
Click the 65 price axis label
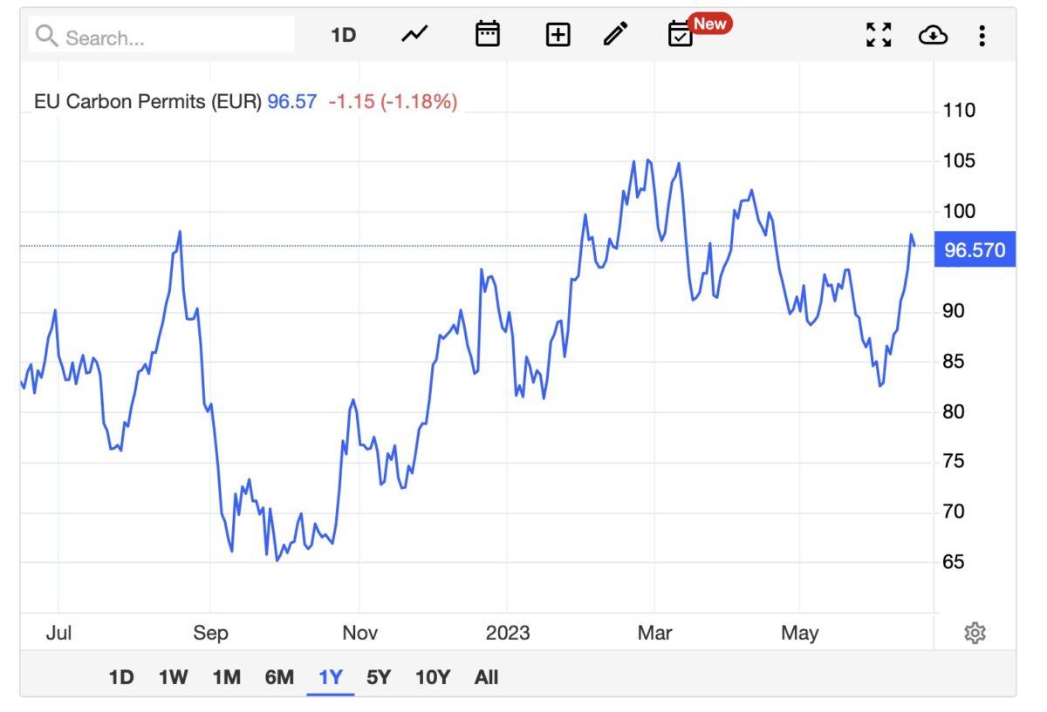click(x=954, y=561)
